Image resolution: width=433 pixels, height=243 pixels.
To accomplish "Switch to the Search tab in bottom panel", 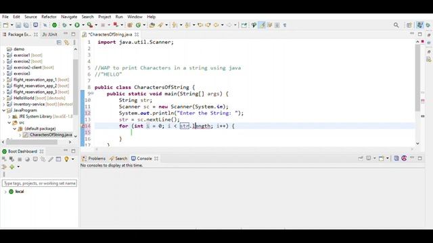I will pyautogui.click(x=118, y=159).
